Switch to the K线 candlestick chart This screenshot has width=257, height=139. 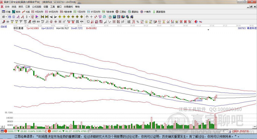(26, 12)
